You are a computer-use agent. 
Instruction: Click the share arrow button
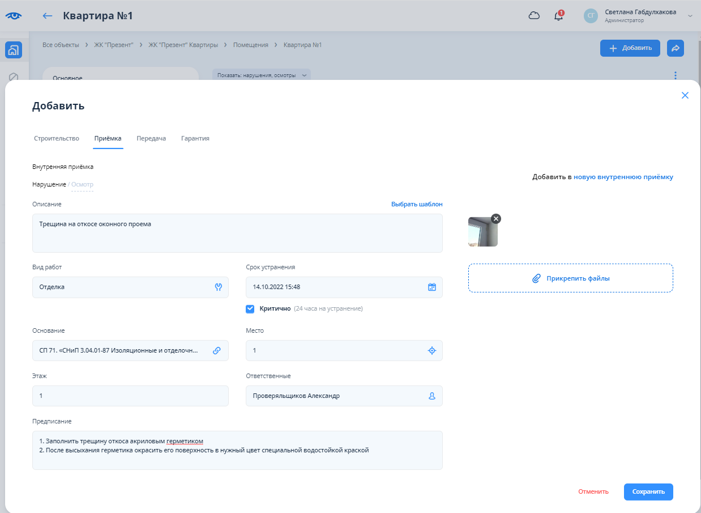pos(675,48)
